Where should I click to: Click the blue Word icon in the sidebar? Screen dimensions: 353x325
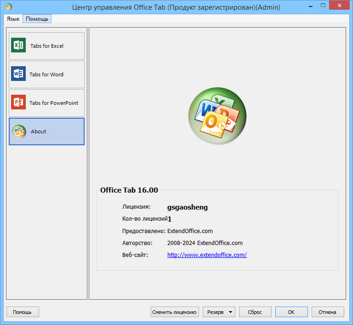19,74
